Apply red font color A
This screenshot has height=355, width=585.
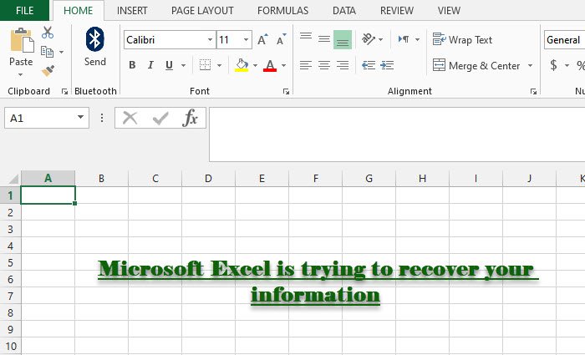coord(270,65)
